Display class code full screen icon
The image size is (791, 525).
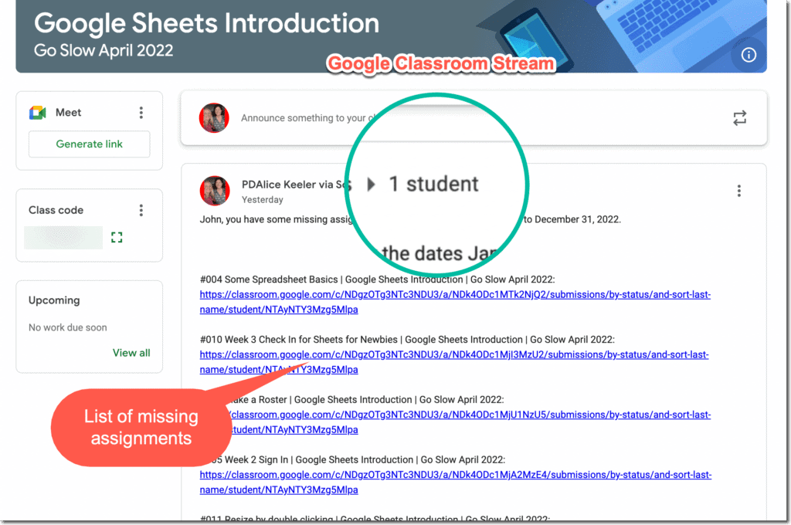[x=117, y=237]
